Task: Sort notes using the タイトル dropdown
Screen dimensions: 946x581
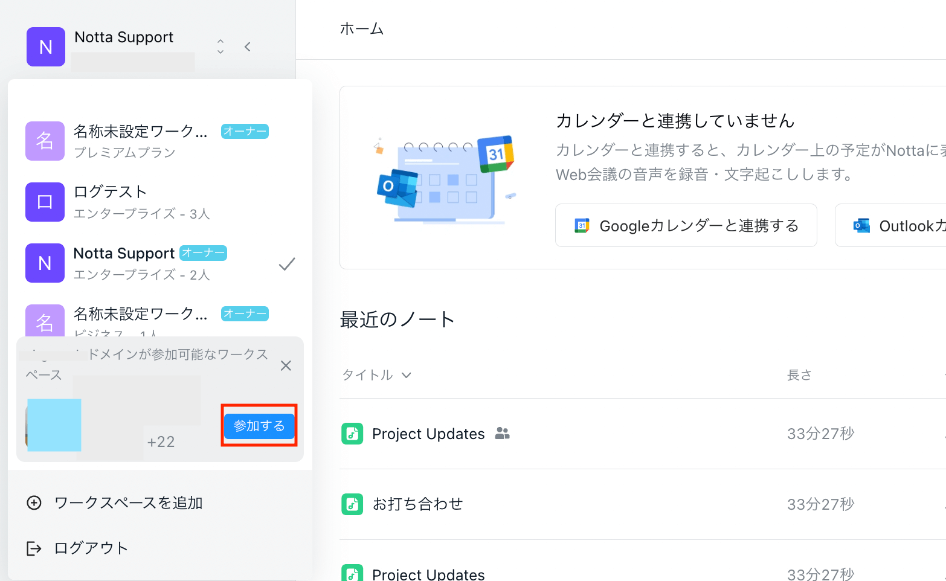Action: 377,375
